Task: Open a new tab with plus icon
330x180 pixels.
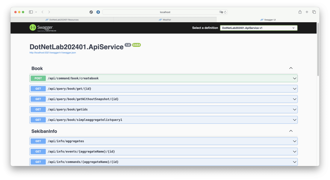Action: 307,12
